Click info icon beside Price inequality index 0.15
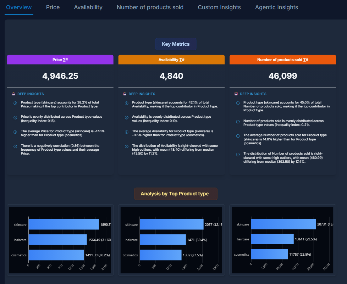This screenshot has height=284, width=347. [x=15, y=117]
